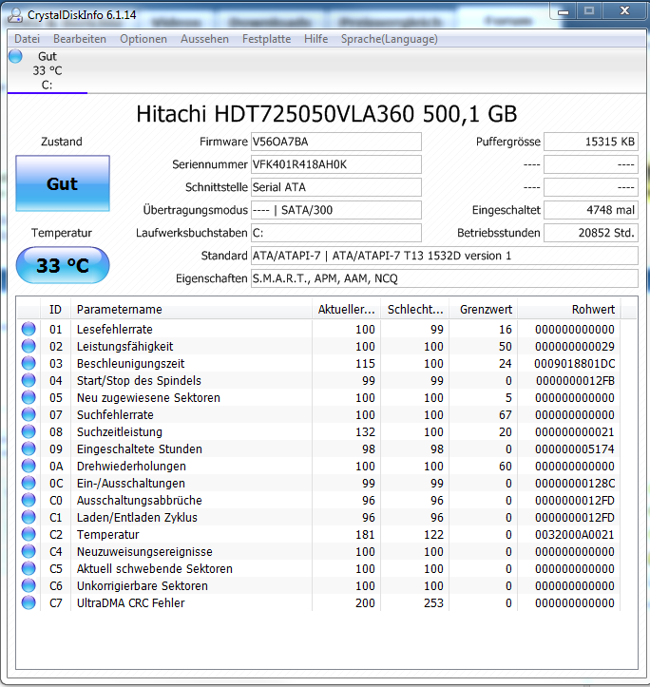Click raw value 0009018801DC
The height and width of the screenshot is (687, 650).
[x=575, y=363]
